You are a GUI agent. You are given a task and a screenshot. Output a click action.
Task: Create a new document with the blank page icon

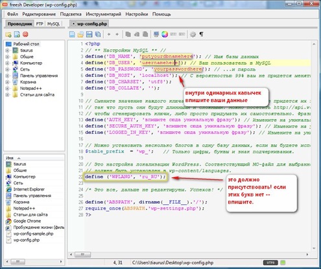coord(72,34)
